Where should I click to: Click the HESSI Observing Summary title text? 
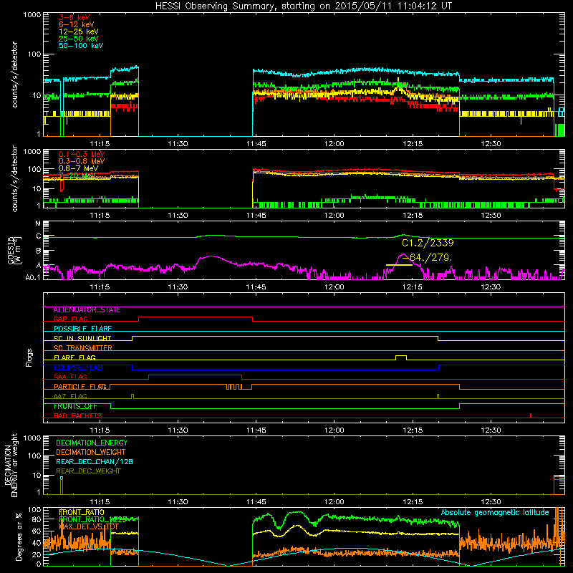[304, 6]
